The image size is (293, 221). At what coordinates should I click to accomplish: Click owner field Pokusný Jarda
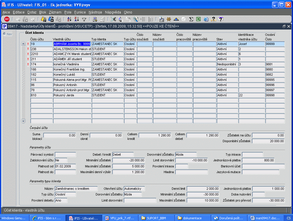[72, 95]
